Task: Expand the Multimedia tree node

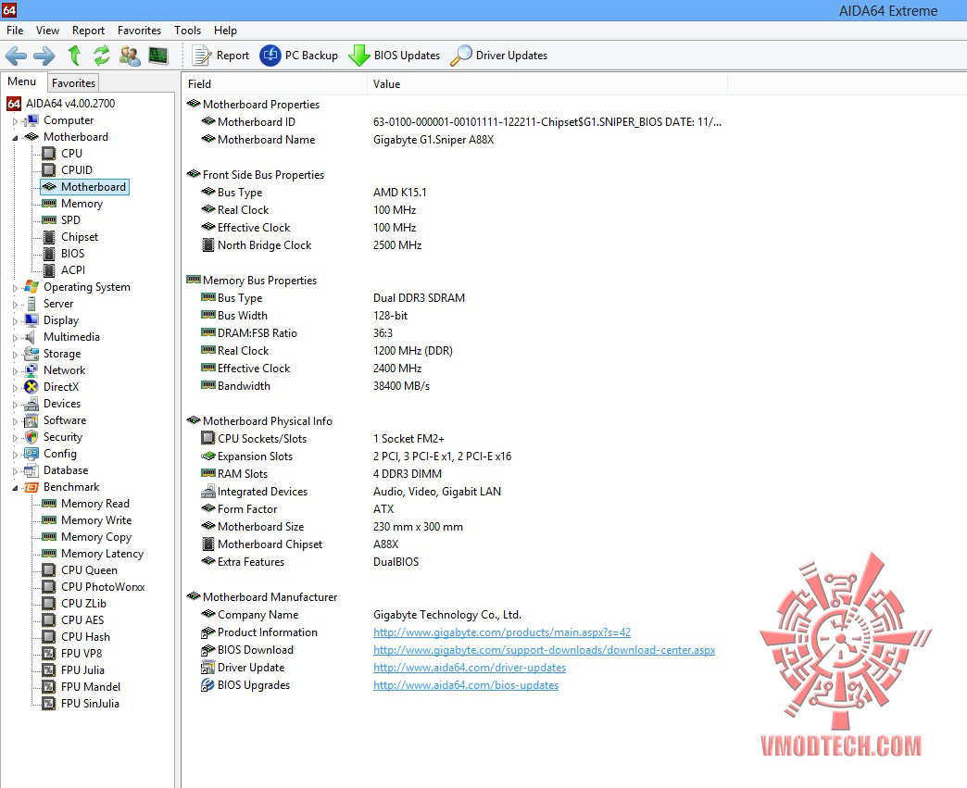Action: [16, 337]
